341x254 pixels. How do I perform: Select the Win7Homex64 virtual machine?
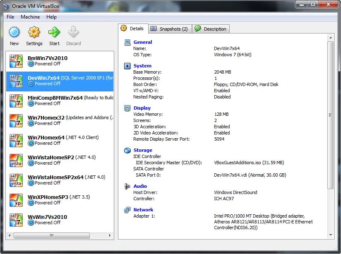coord(60,141)
